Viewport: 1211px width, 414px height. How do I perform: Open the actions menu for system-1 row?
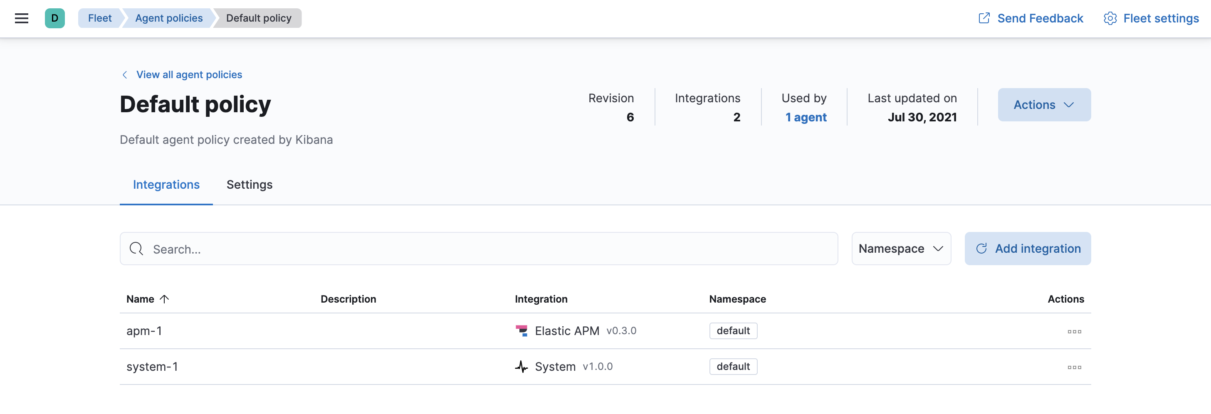pos(1075,367)
